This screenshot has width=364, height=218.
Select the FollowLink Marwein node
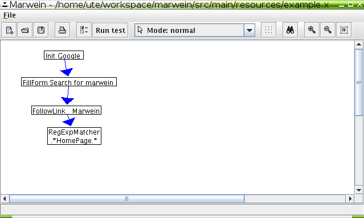coord(67,110)
